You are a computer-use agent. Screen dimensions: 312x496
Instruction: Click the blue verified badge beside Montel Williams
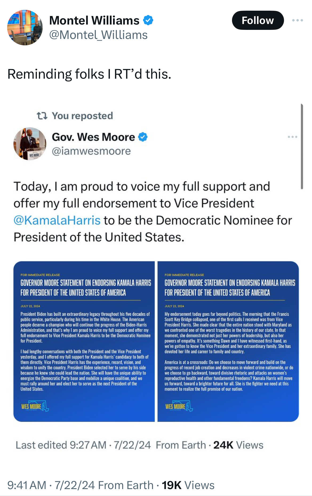[148, 20]
